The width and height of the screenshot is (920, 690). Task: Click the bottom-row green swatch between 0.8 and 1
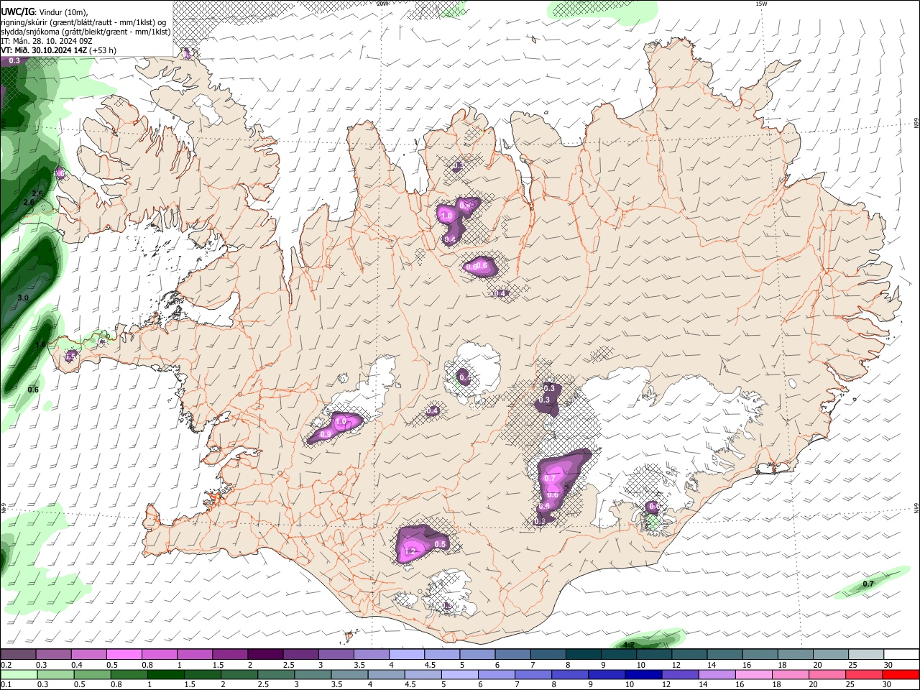pyautogui.click(x=129, y=675)
